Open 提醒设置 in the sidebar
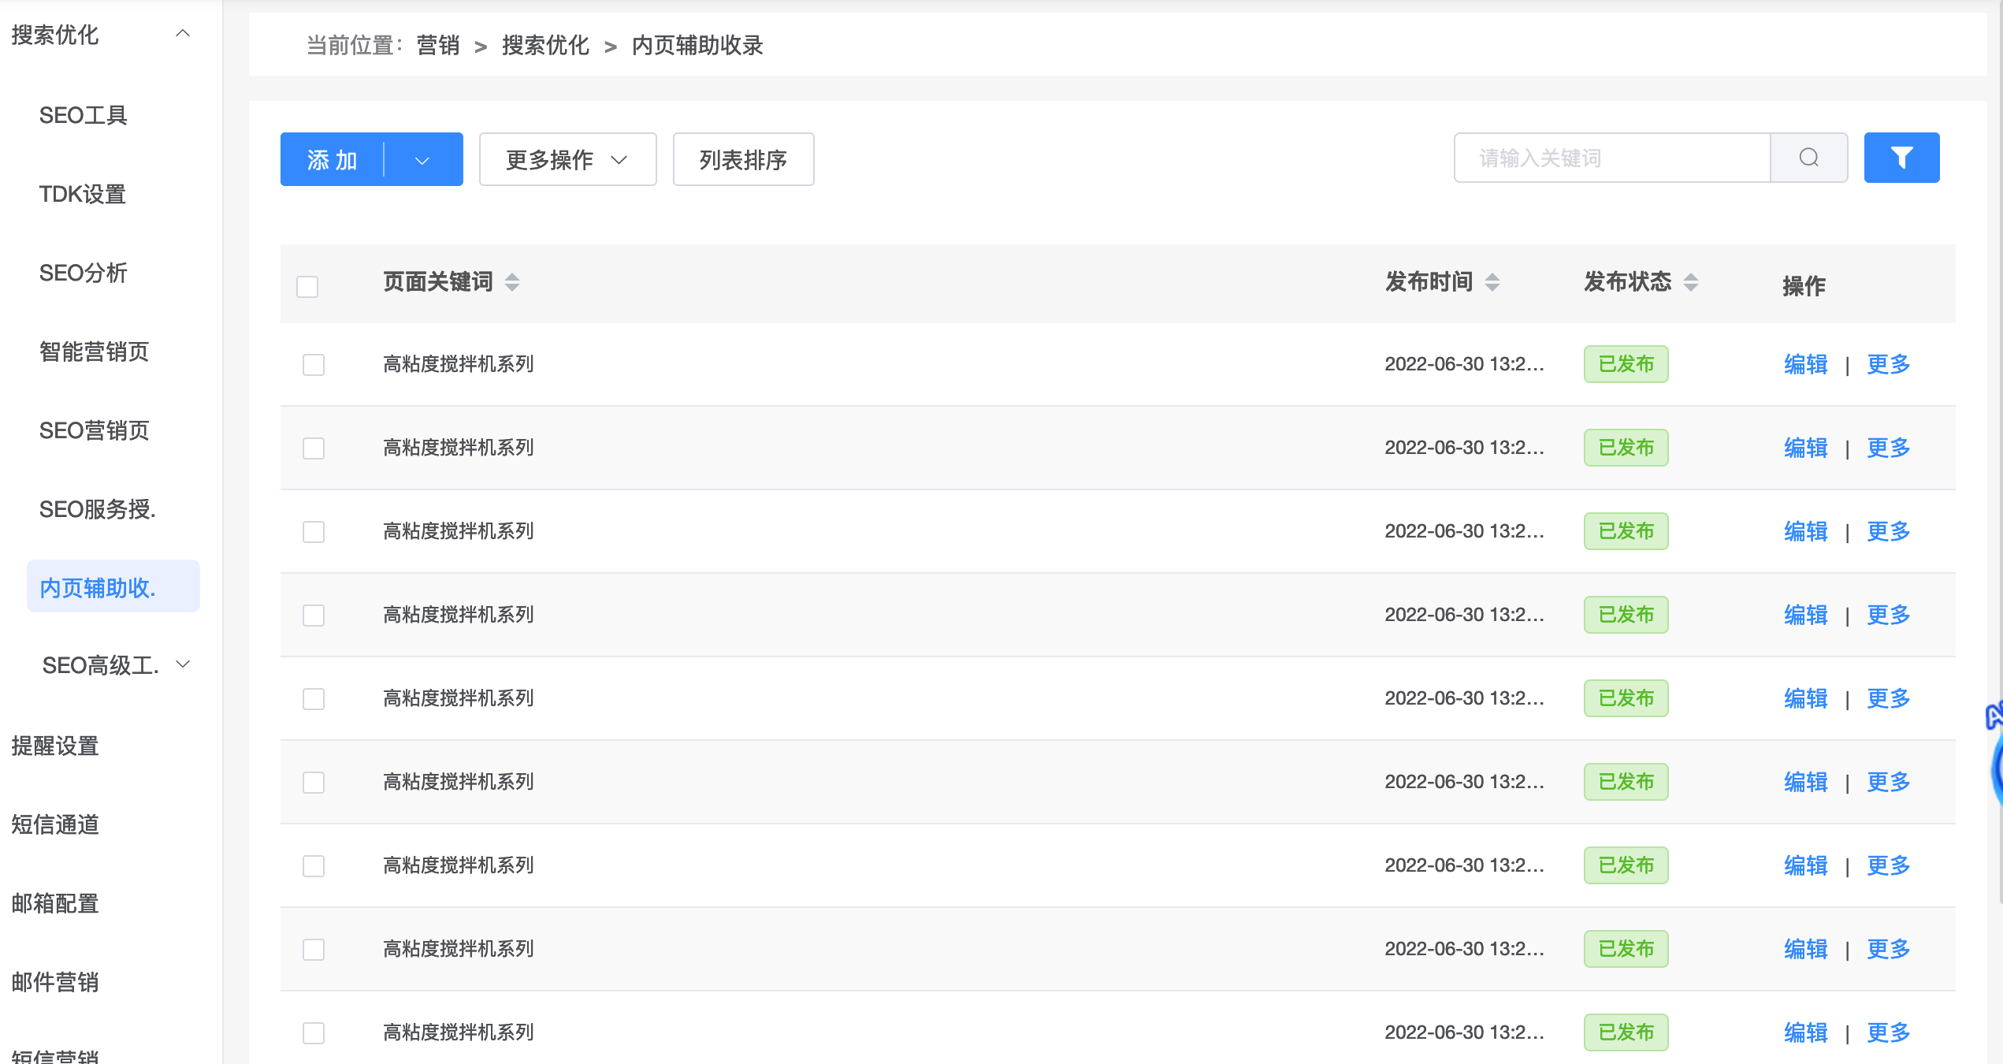 tap(55, 746)
